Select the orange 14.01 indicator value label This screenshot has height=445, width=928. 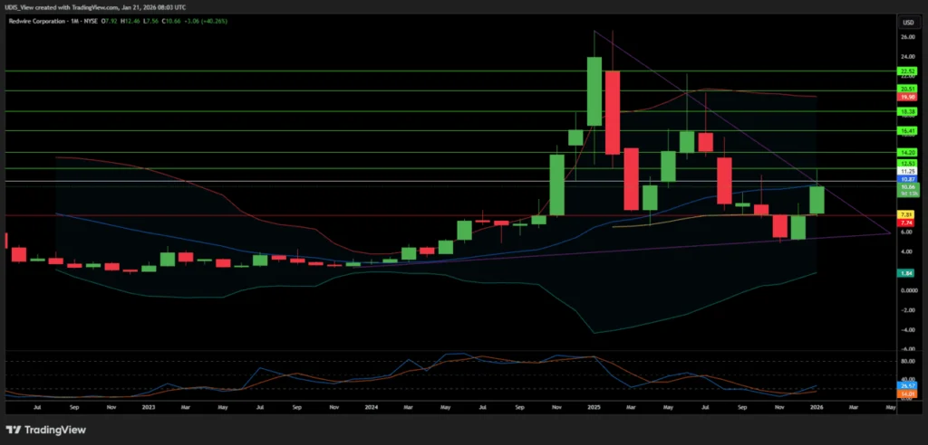[x=907, y=393]
